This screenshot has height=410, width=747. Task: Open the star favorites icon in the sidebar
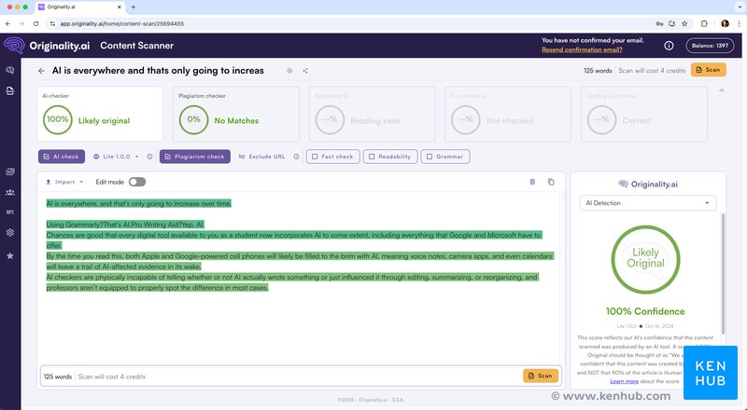click(10, 256)
